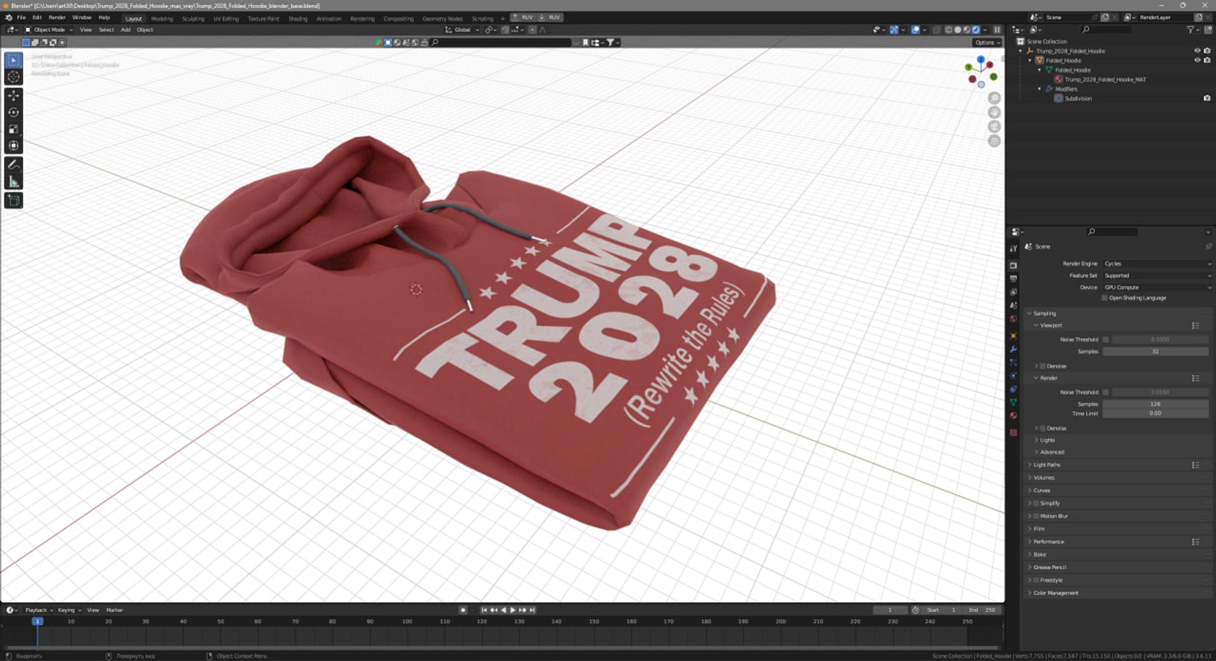Screen dimensions: 1216x661
Task: Open the timeline Keying menu
Action: tap(69, 610)
